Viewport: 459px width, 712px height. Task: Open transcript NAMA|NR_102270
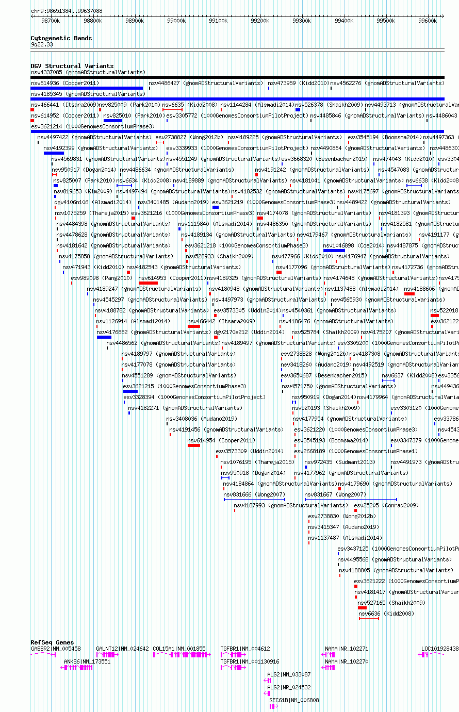347,661
